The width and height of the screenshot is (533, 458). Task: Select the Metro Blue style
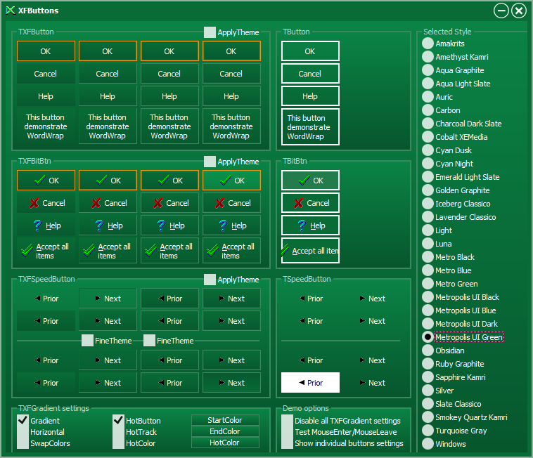click(428, 270)
